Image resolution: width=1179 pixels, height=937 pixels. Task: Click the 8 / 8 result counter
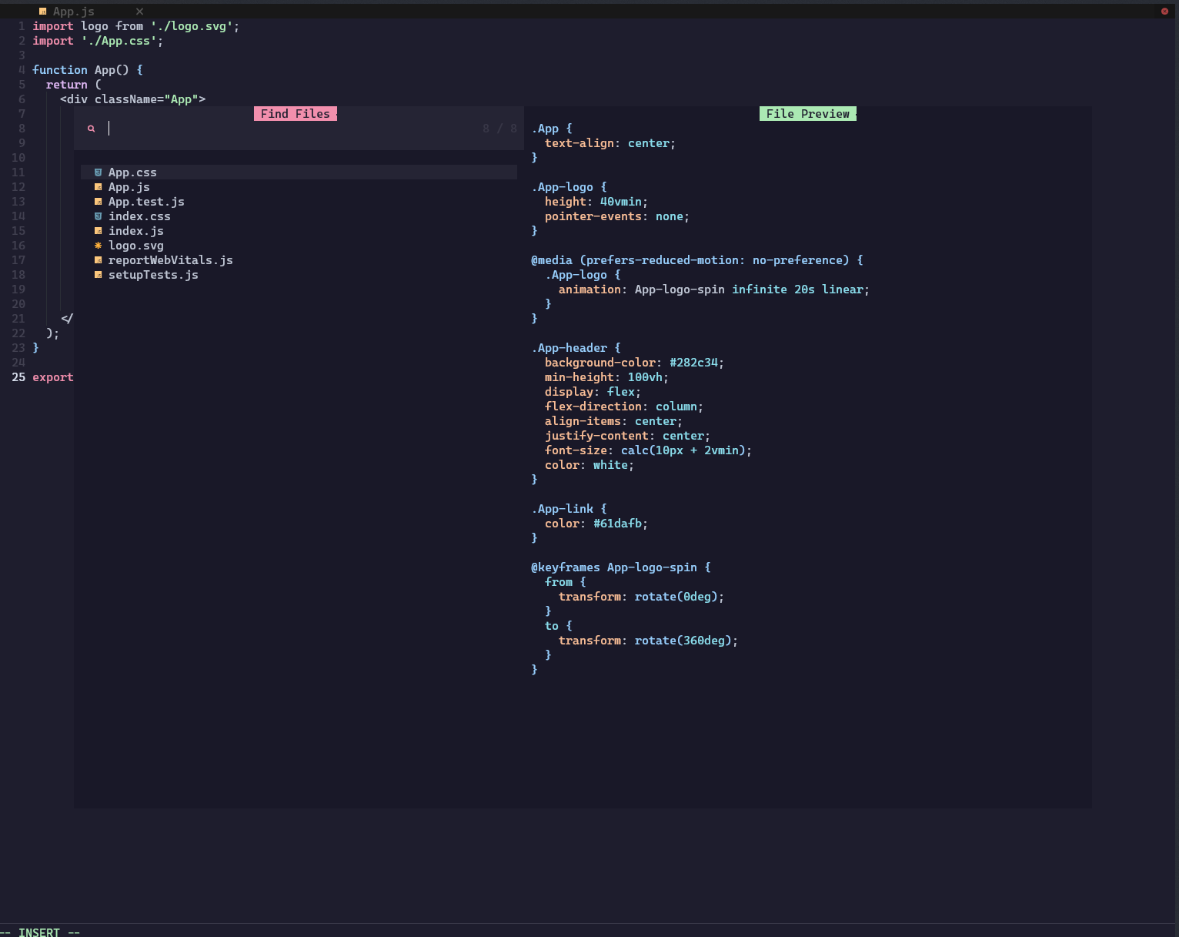[499, 128]
